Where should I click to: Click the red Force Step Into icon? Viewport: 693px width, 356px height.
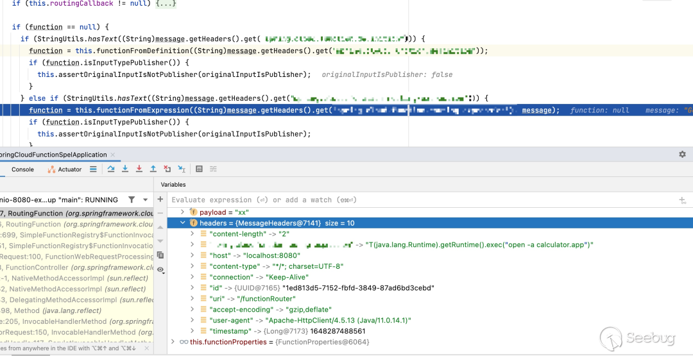pyautogui.click(x=139, y=169)
